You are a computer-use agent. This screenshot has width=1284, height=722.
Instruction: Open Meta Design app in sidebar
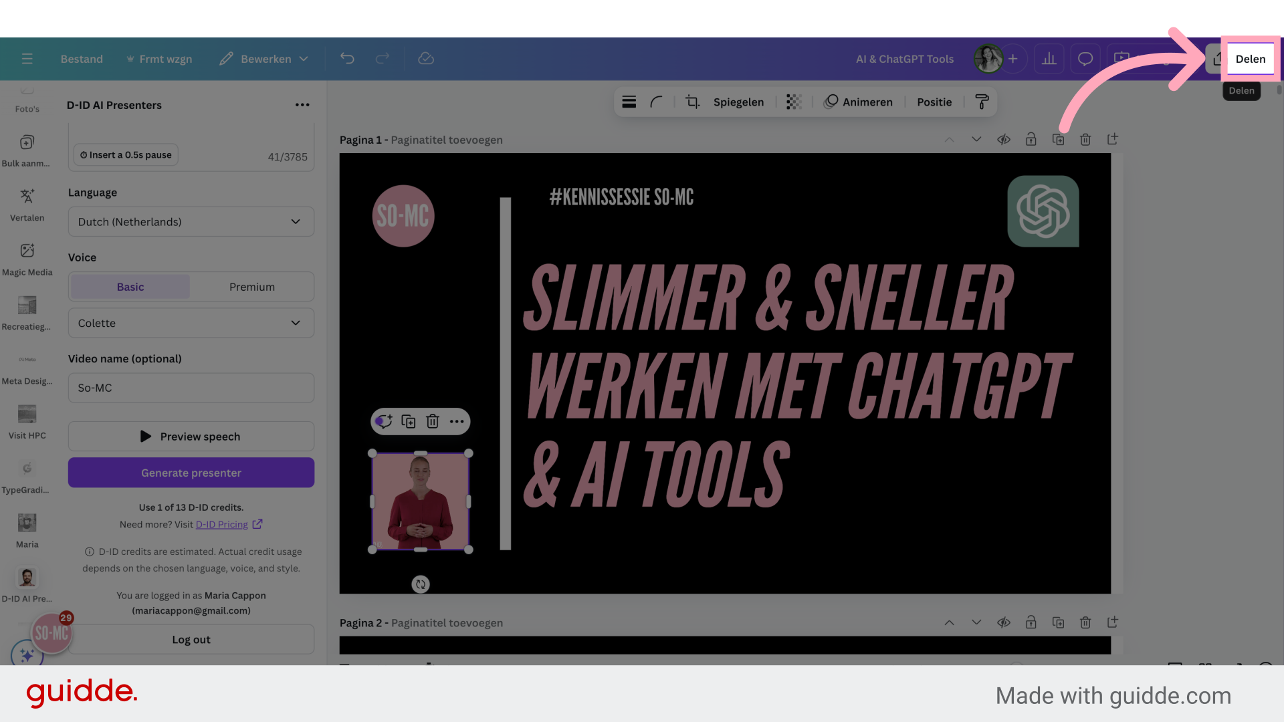tap(27, 368)
